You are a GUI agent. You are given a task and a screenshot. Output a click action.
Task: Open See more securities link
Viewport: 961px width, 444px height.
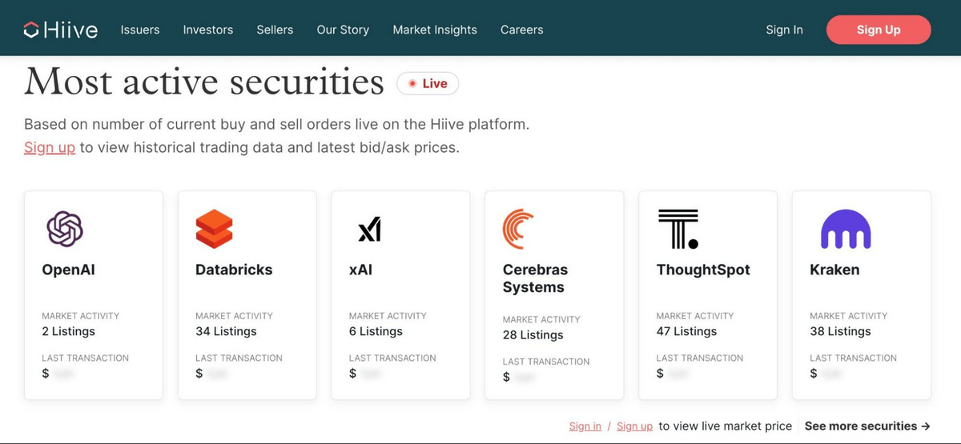click(x=867, y=426)
